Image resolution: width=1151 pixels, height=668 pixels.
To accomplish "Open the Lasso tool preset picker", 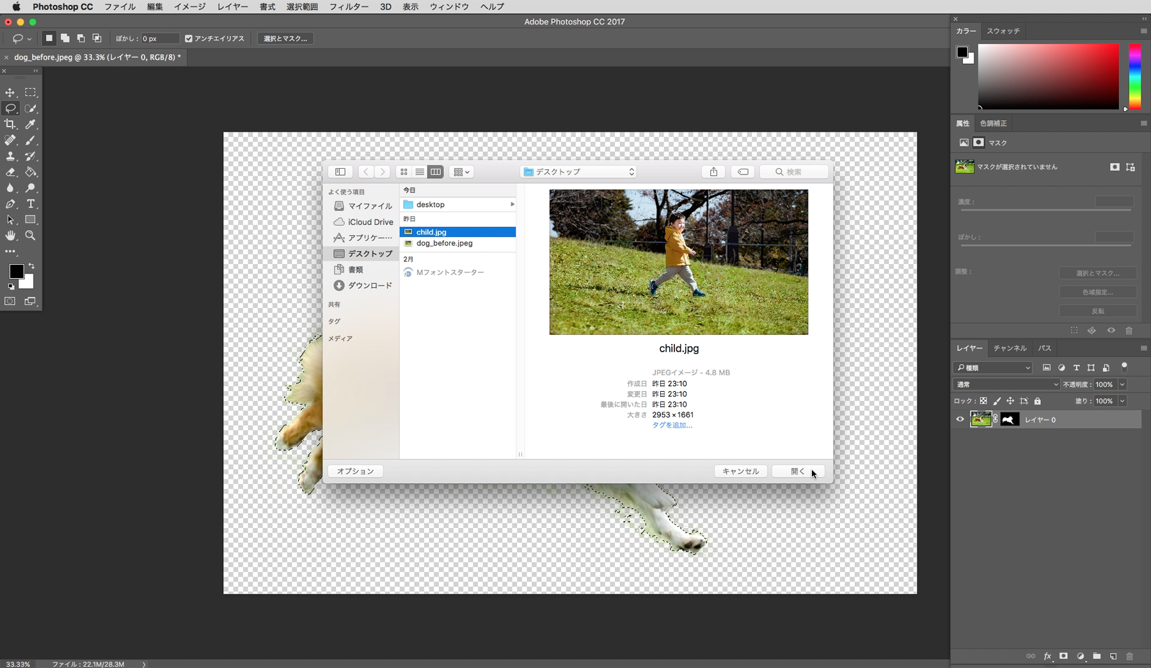I will pos(21,38).
